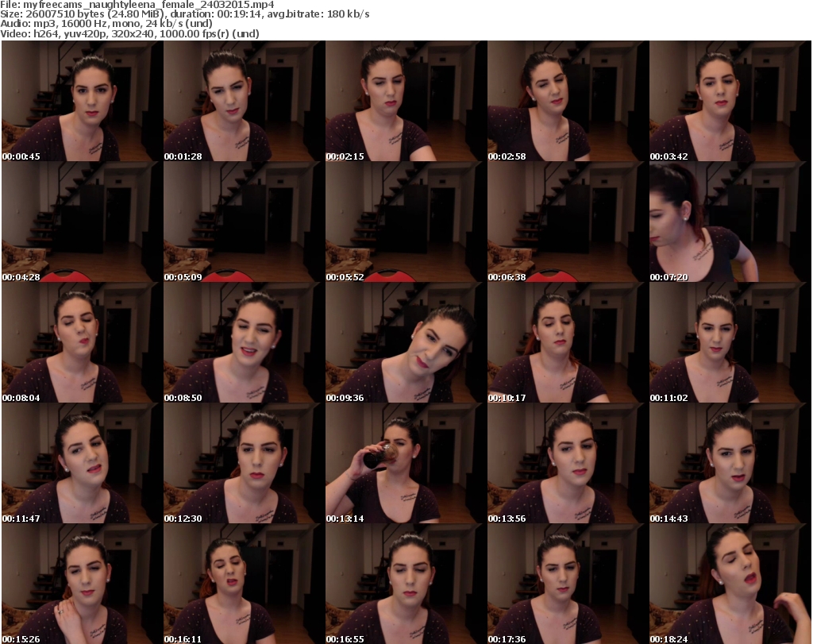Select the Size and duration info line
This screenshot has width=813, height=644.
(x=184, y=14)
